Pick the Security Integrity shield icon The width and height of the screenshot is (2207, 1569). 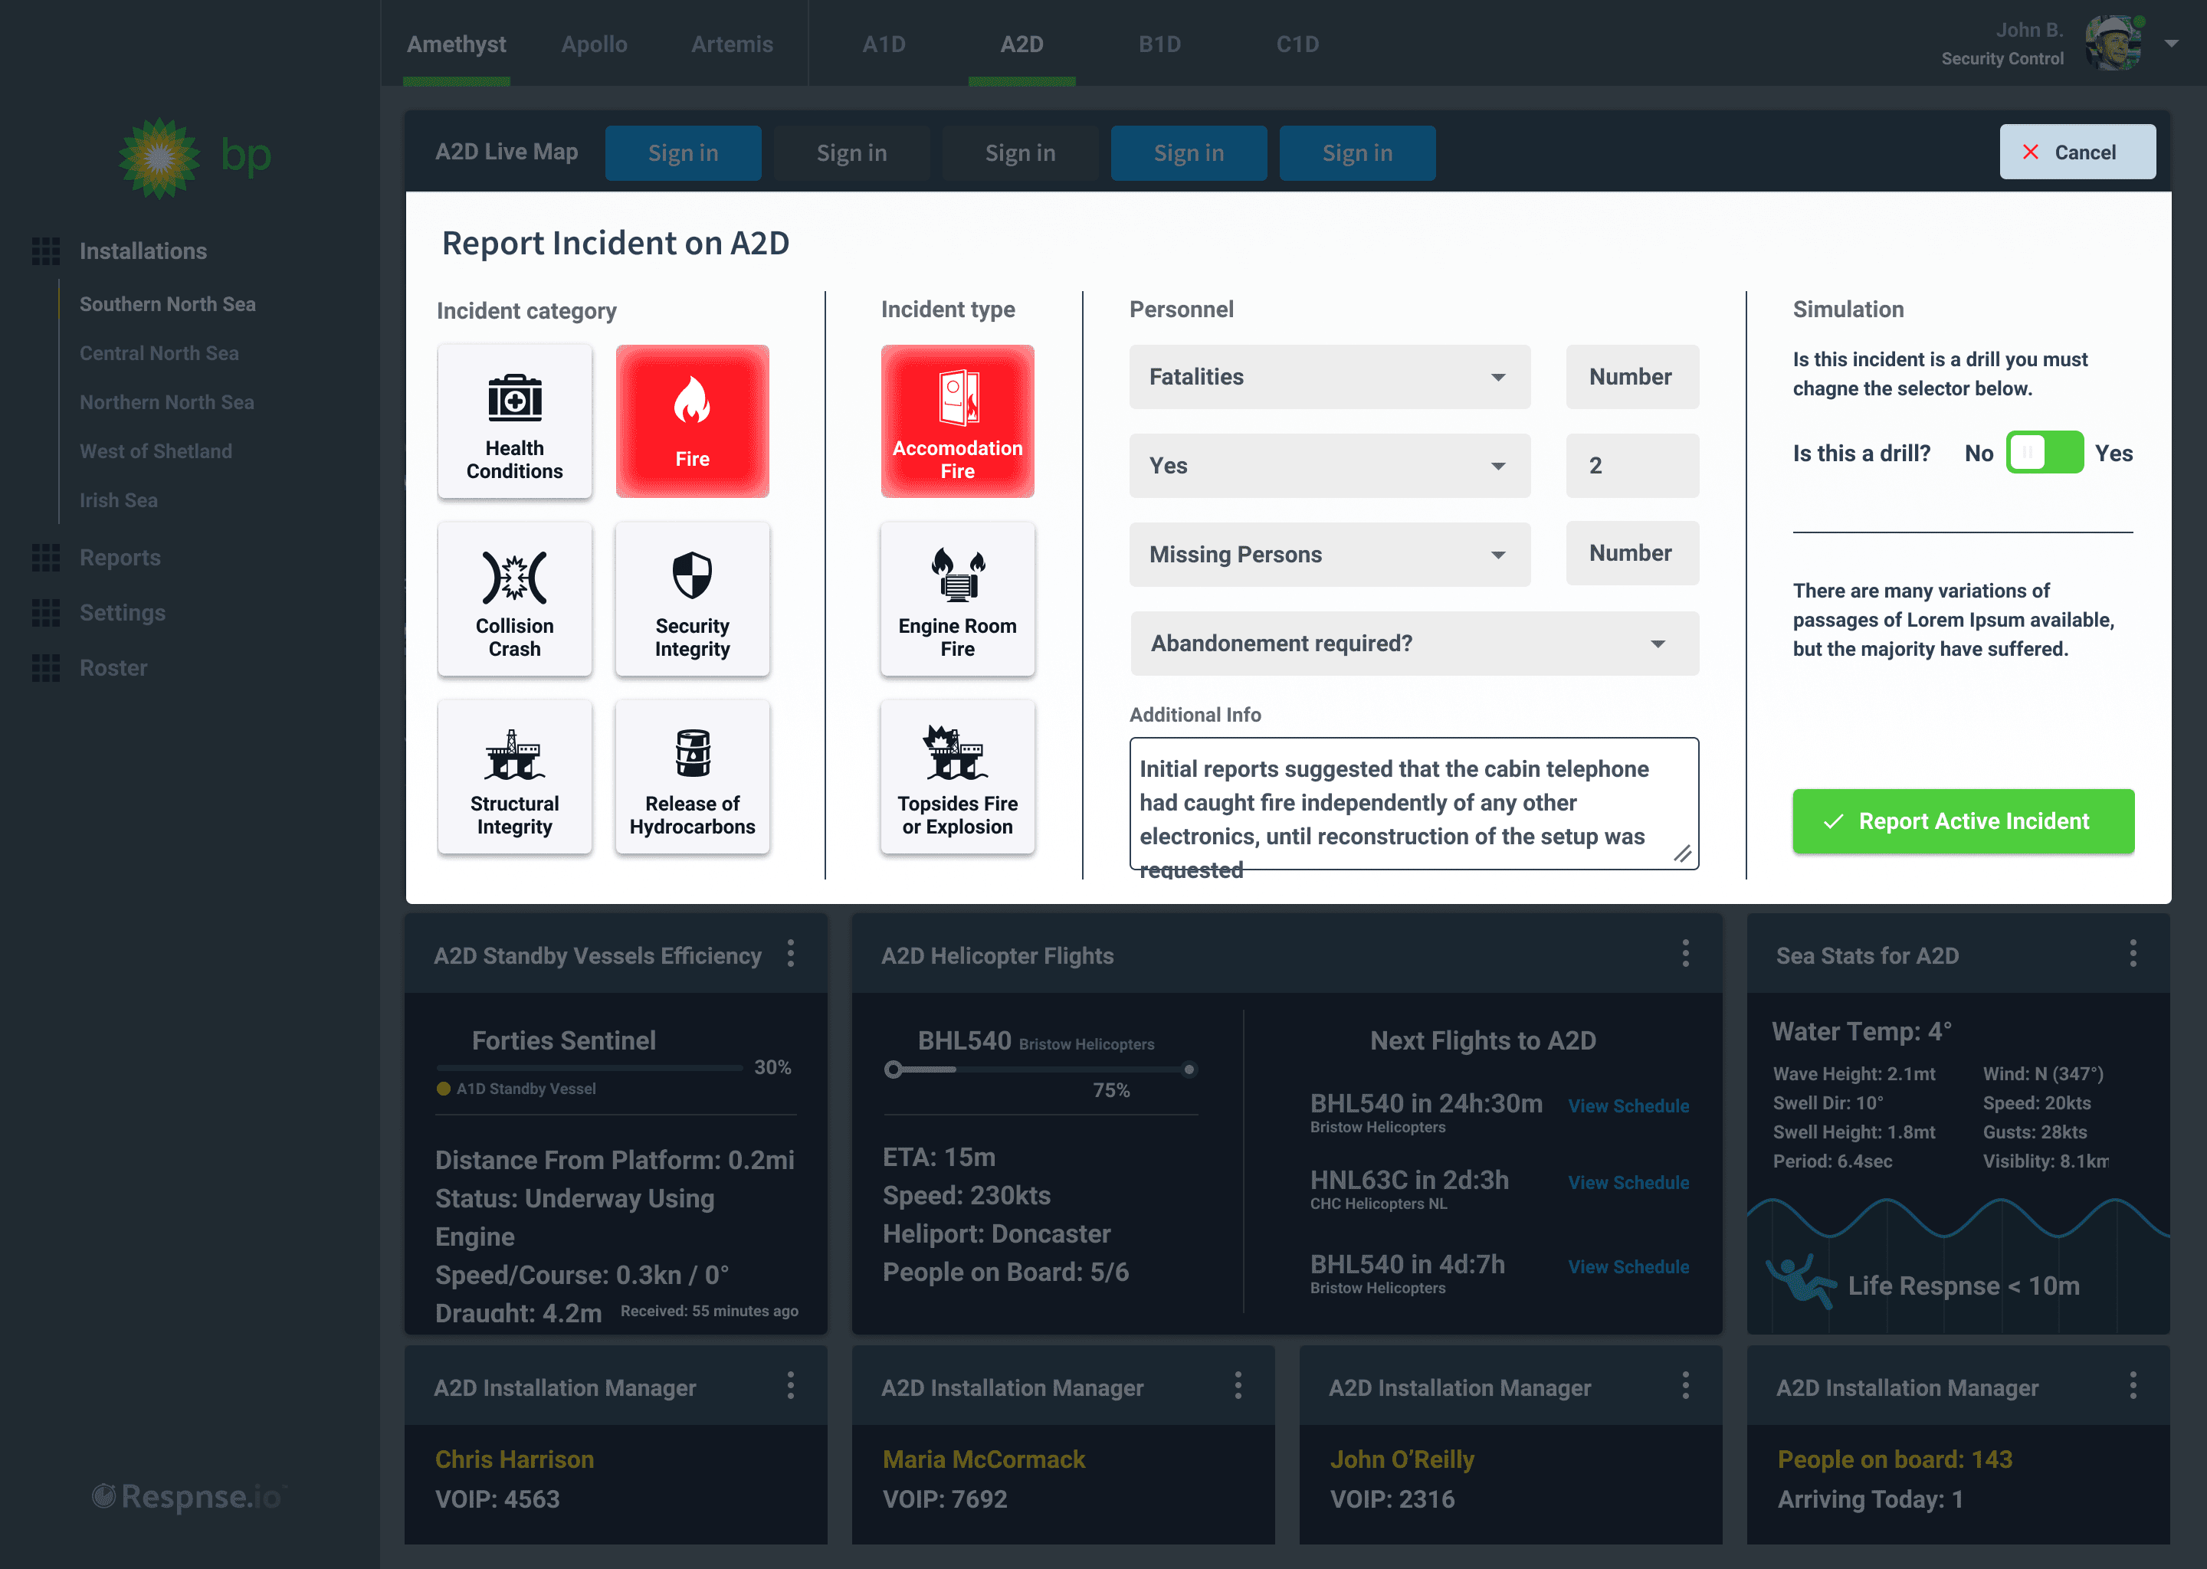pyautogui.click(x=692, y=576)
